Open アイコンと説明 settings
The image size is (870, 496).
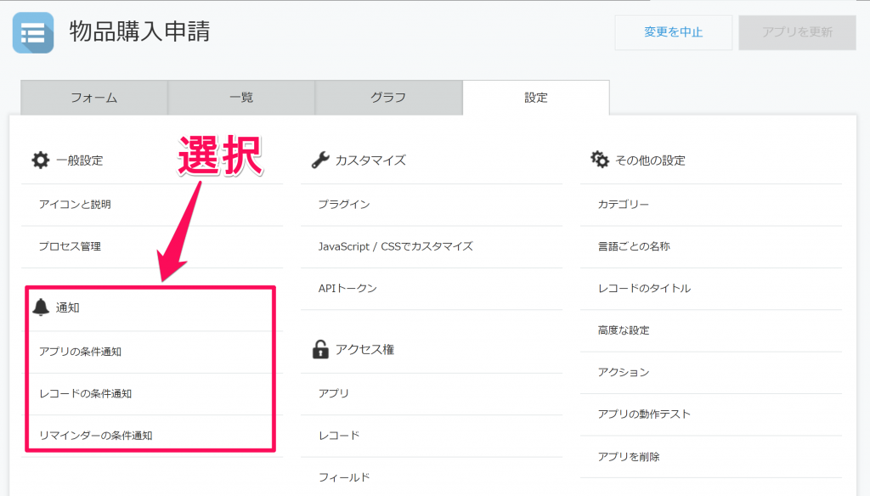pyautogui.click(x=75, y=205)
